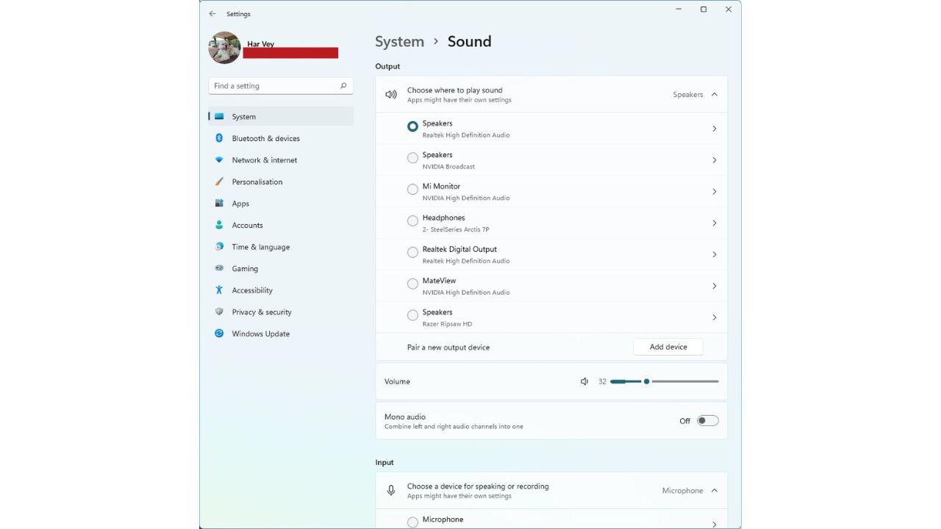Adjust the Volume slider
The width and height of the screenshot is (941, 529).
point(646,381)
